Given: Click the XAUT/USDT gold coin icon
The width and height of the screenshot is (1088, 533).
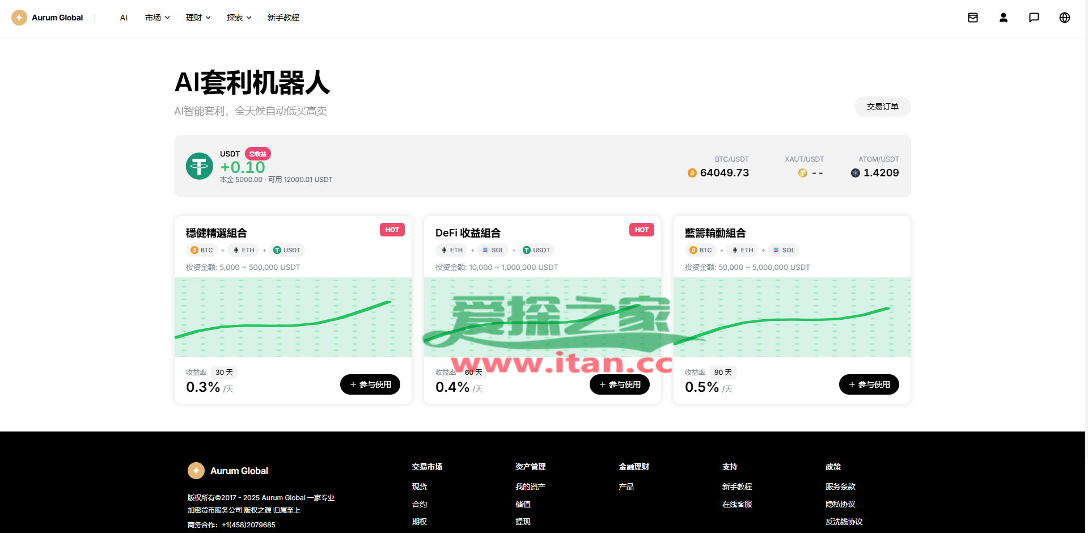Looking at the screenshot, I should (803, 173).
